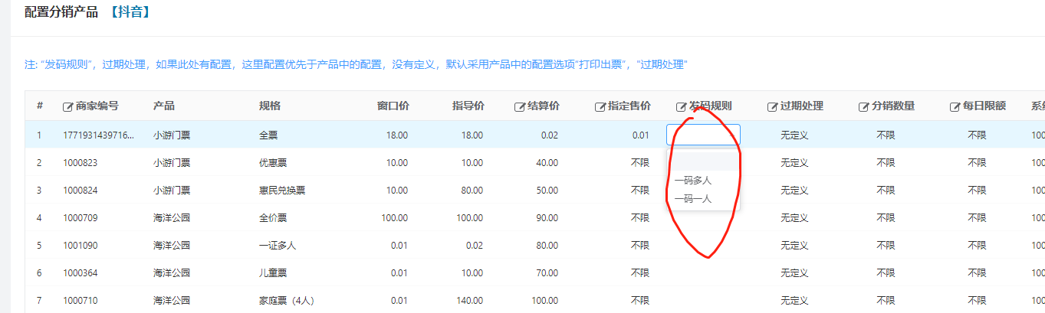Click 每日限额 value 不限 in row 3
1045x313 pixels.
[976, 191]
